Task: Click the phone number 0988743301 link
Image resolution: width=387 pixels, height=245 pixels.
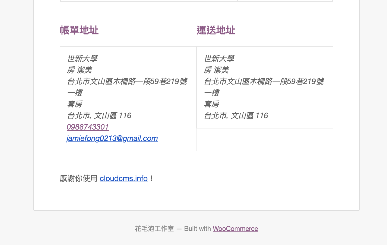Action: point(88,127)
